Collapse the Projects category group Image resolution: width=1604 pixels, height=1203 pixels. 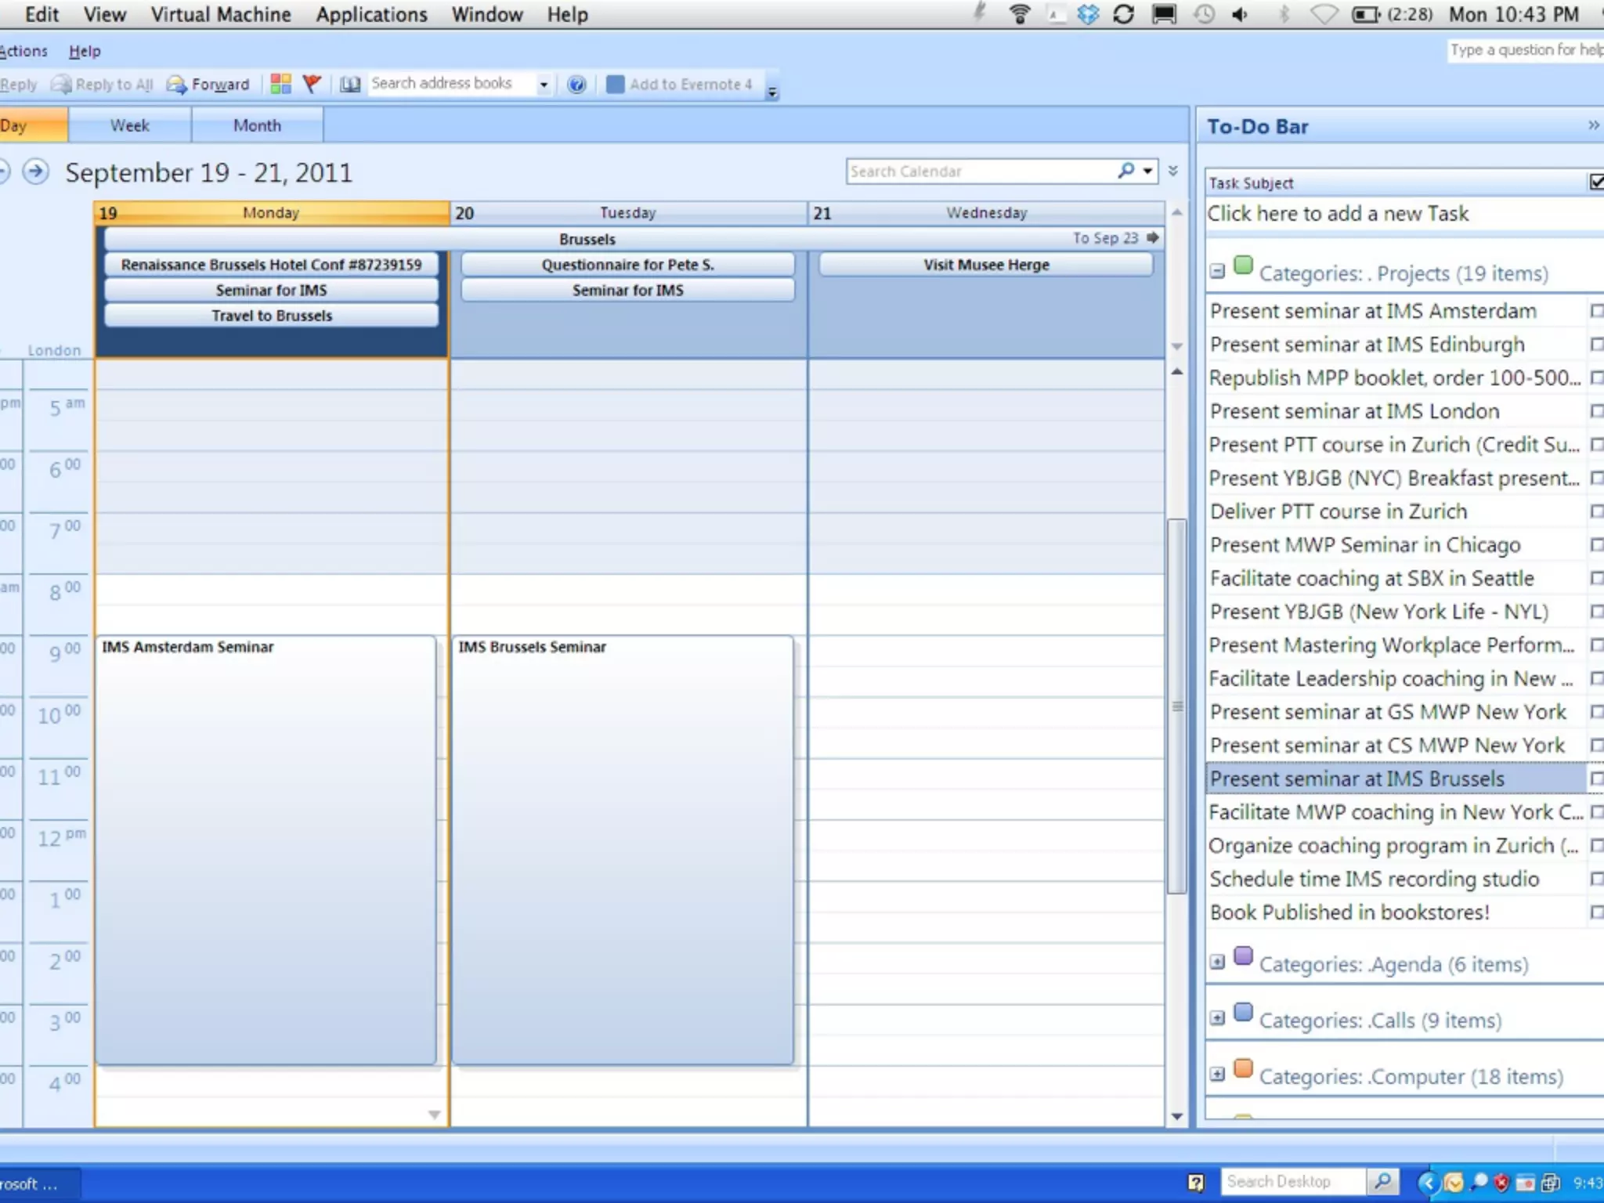[x=1217, y=272]
